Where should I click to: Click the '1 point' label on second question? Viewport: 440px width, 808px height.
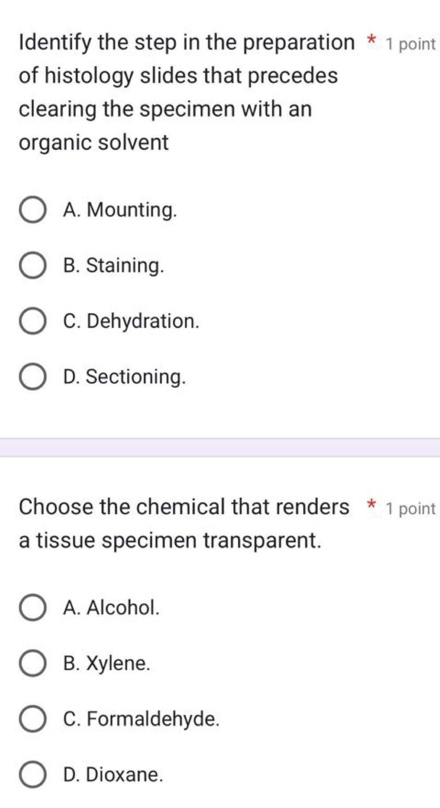(411, 508)
